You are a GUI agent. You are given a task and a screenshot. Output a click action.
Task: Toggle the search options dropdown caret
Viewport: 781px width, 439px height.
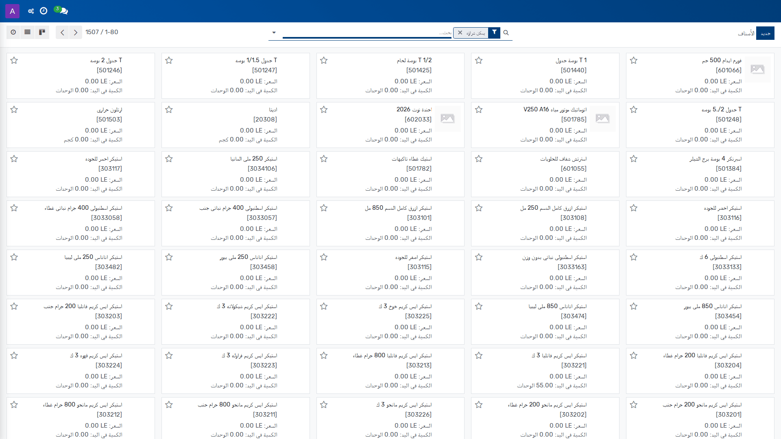coord(274,33)
